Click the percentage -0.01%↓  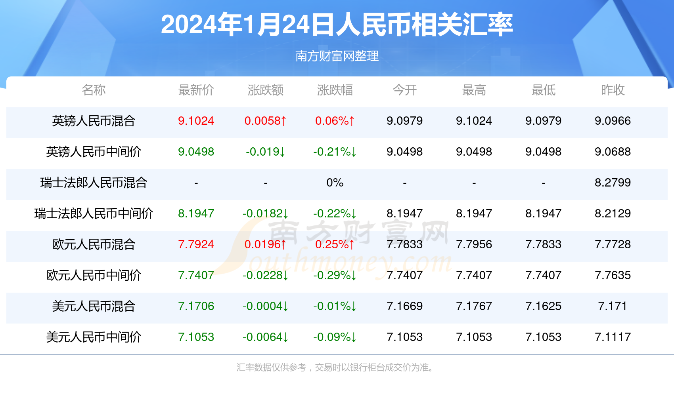335,306
